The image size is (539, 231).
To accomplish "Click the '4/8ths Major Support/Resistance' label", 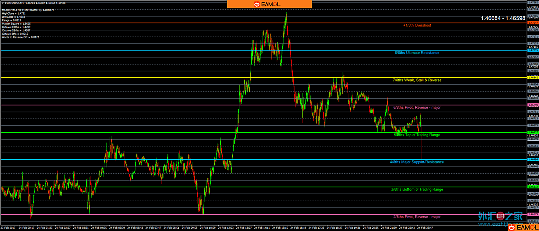I will 417,162.
